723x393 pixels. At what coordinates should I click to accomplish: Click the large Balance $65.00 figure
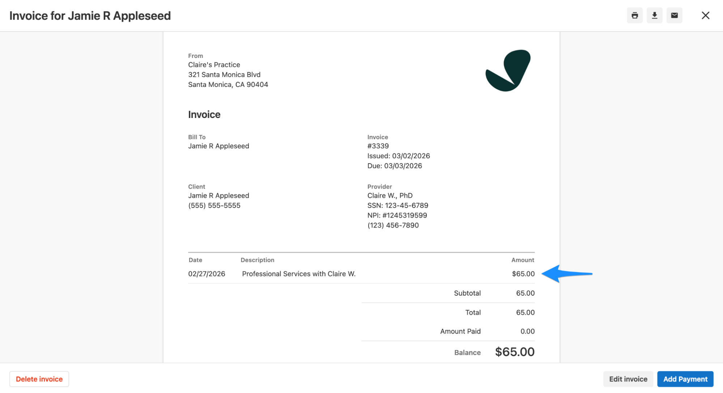click(x=515, y=352)
